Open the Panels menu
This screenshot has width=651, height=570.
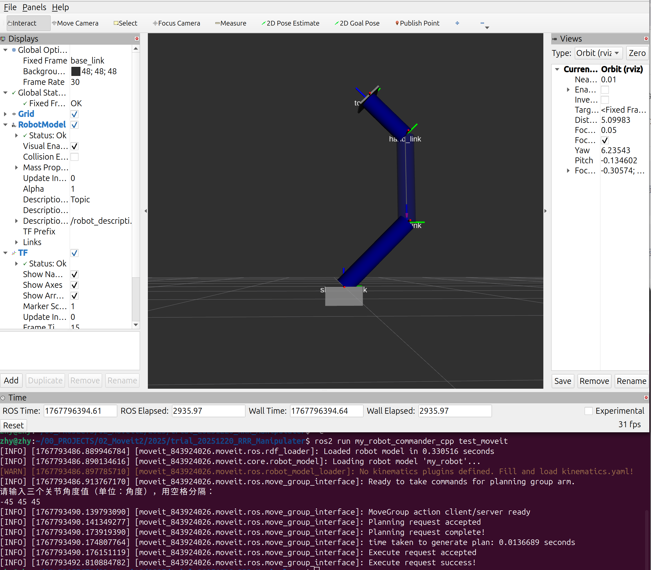coord(34,7)
